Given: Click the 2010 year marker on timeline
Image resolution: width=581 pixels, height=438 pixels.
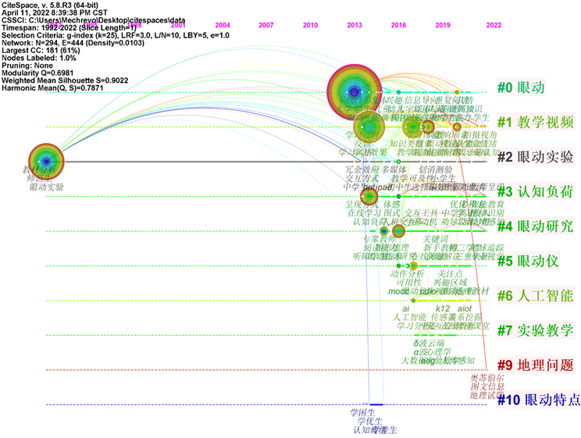Looking at the screenshot, I should 310,25.
